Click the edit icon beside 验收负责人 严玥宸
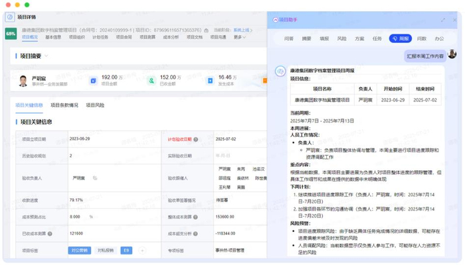Screen dimensions: 465x265 click(x=95, y=178)
